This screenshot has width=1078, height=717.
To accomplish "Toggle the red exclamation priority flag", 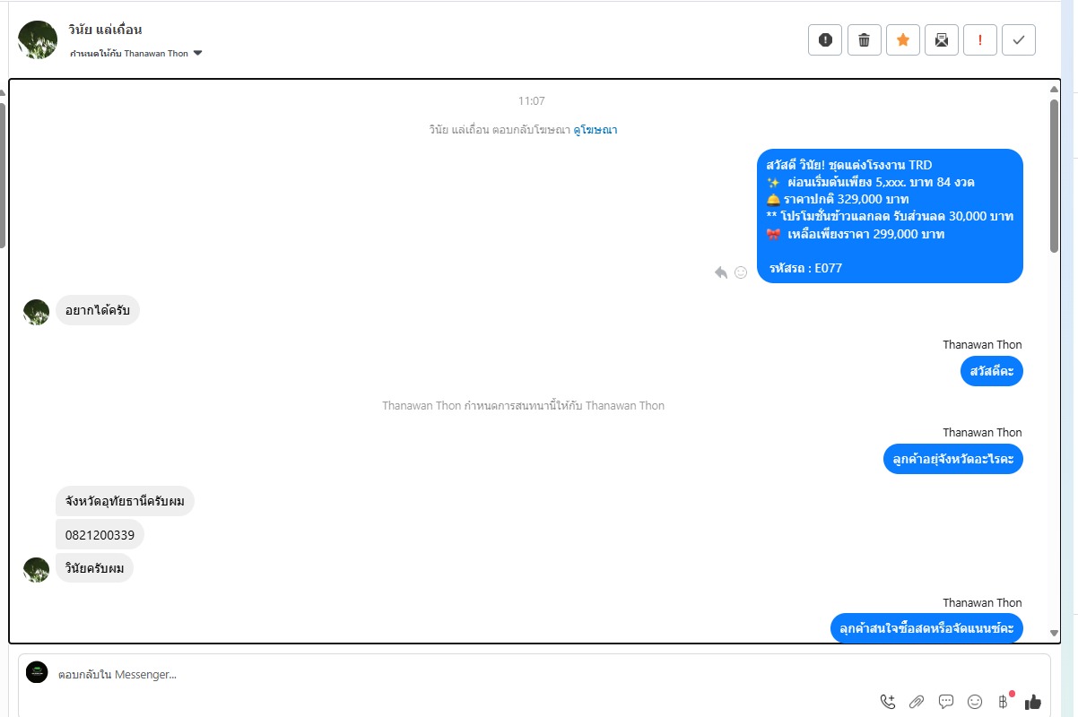I will point(980,39).
